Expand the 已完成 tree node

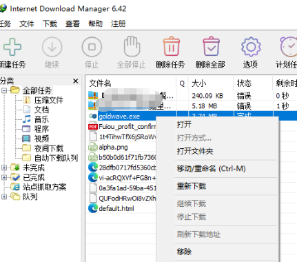click(4, 177)
